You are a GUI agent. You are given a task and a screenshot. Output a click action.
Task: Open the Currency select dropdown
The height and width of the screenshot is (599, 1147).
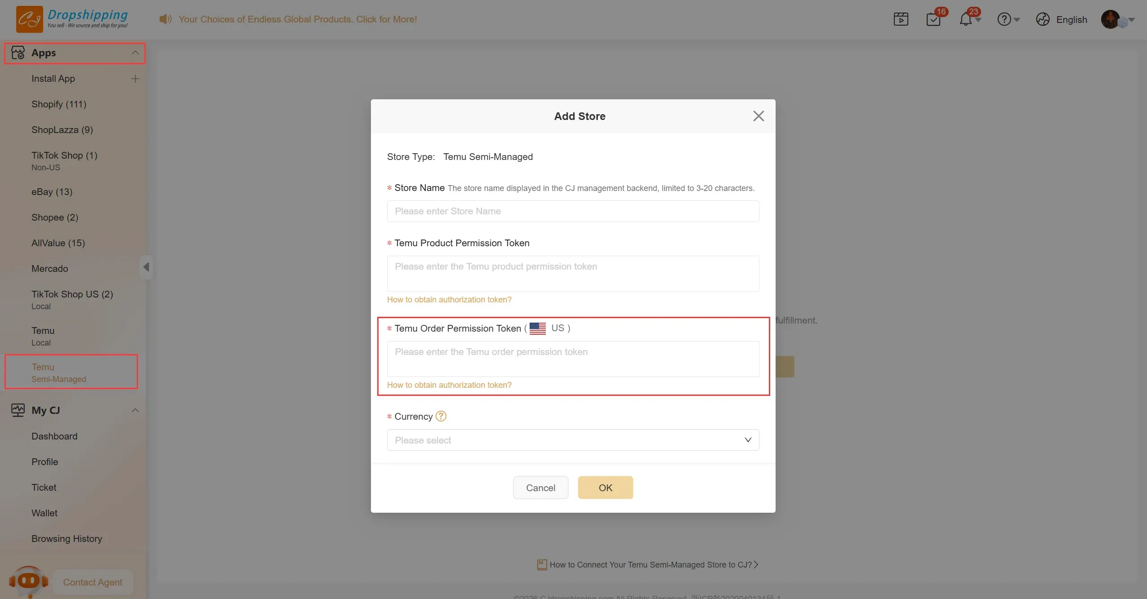tap(573, 440)
